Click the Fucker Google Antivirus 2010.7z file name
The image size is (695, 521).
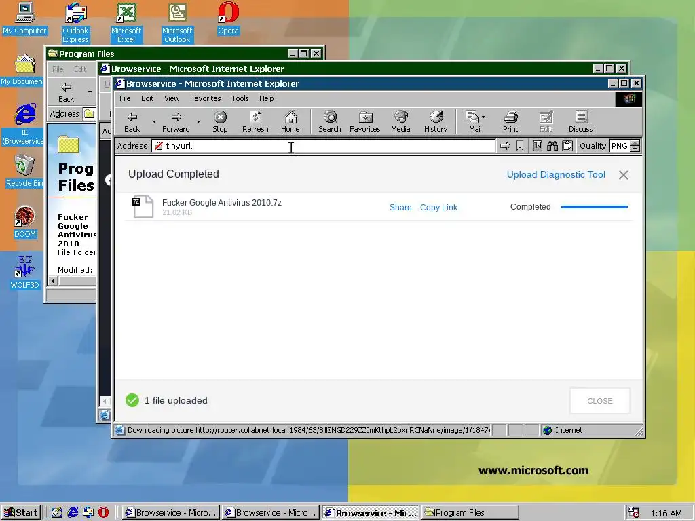click(222, 202)
